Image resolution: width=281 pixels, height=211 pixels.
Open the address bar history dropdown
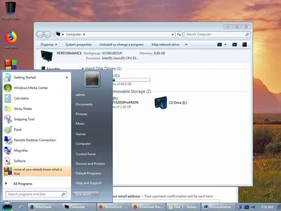click(173, 34)
